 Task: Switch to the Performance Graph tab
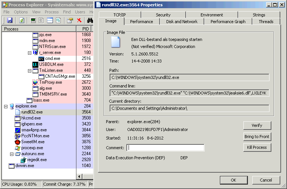pyautogui.click(x=228, y=22)
